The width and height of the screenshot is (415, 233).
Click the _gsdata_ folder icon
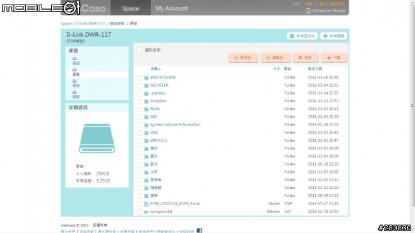click(x=147, y=93)
